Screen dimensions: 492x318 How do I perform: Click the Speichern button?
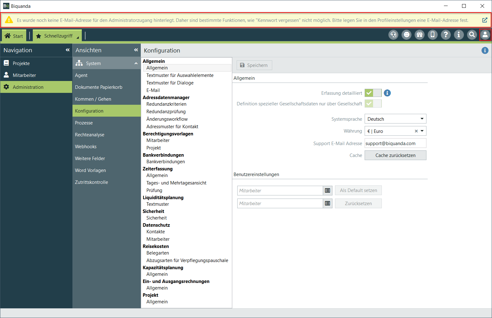tap(254, 65)
